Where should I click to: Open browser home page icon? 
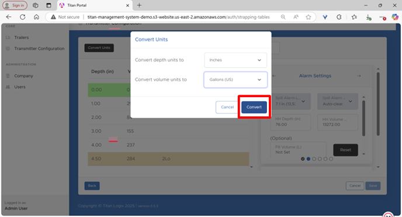pyautogui.click(x=36, y=17)
